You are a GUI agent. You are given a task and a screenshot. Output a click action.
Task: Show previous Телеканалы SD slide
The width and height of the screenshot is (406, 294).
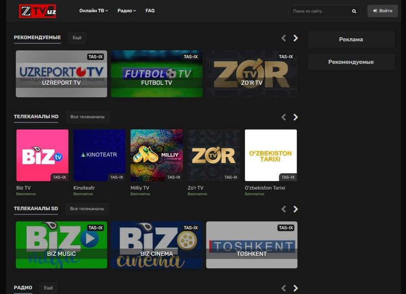284,209
